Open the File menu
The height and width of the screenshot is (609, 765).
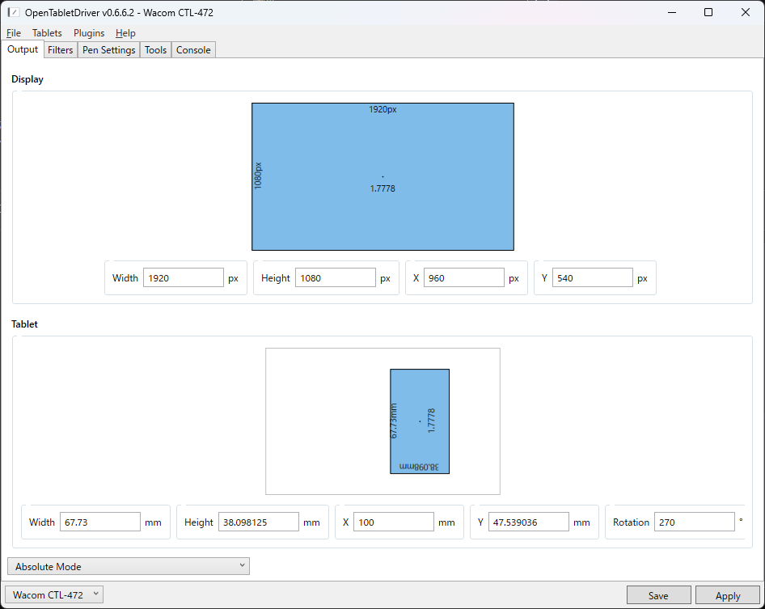pos(14,33)
